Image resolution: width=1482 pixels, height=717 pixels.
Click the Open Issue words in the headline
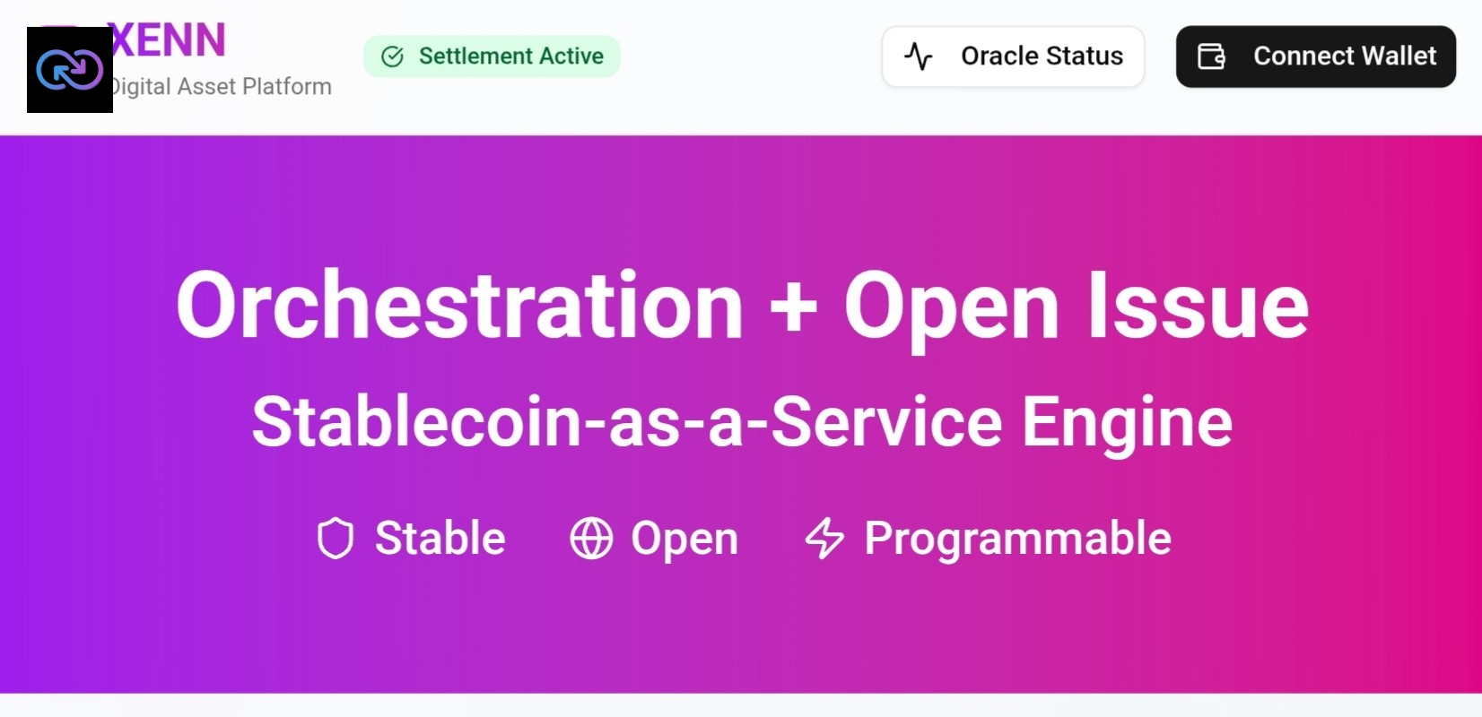(1076, 306)
